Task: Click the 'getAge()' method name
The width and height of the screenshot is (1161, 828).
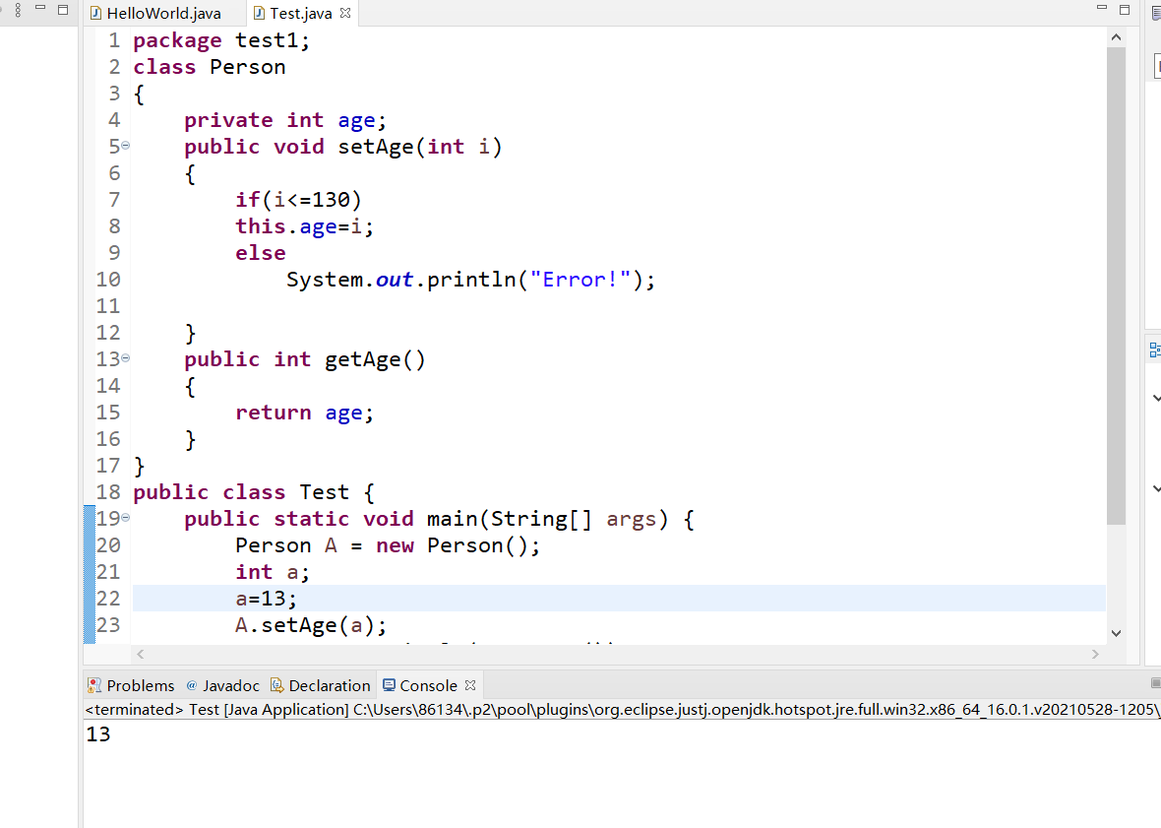Action: click(x=375, y=360)
